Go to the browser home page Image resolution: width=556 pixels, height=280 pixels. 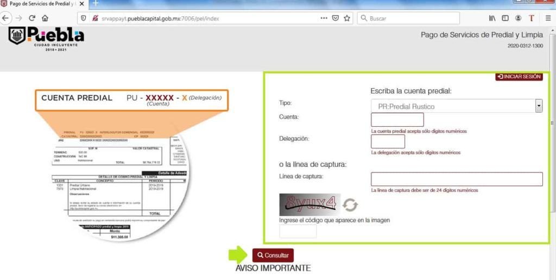pos(45,18)
